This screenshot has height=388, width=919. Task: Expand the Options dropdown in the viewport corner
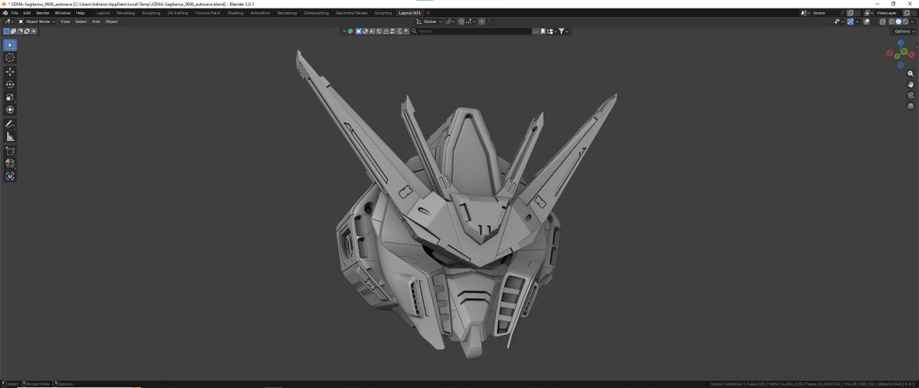[905, 31]
